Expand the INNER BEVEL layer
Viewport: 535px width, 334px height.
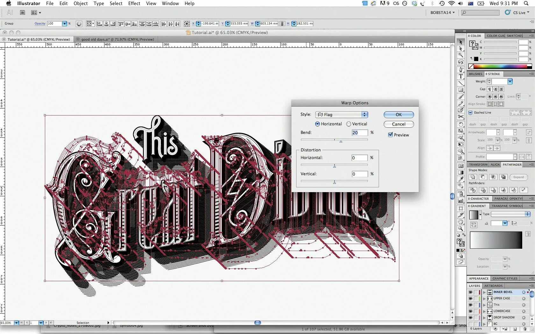click(x=484, y=292)
